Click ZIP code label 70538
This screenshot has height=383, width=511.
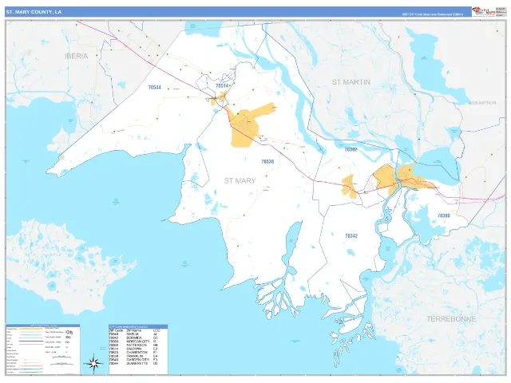267,161
